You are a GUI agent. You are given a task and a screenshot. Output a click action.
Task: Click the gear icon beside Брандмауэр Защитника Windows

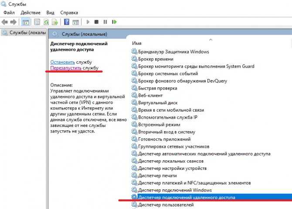(x=134, y=51)
